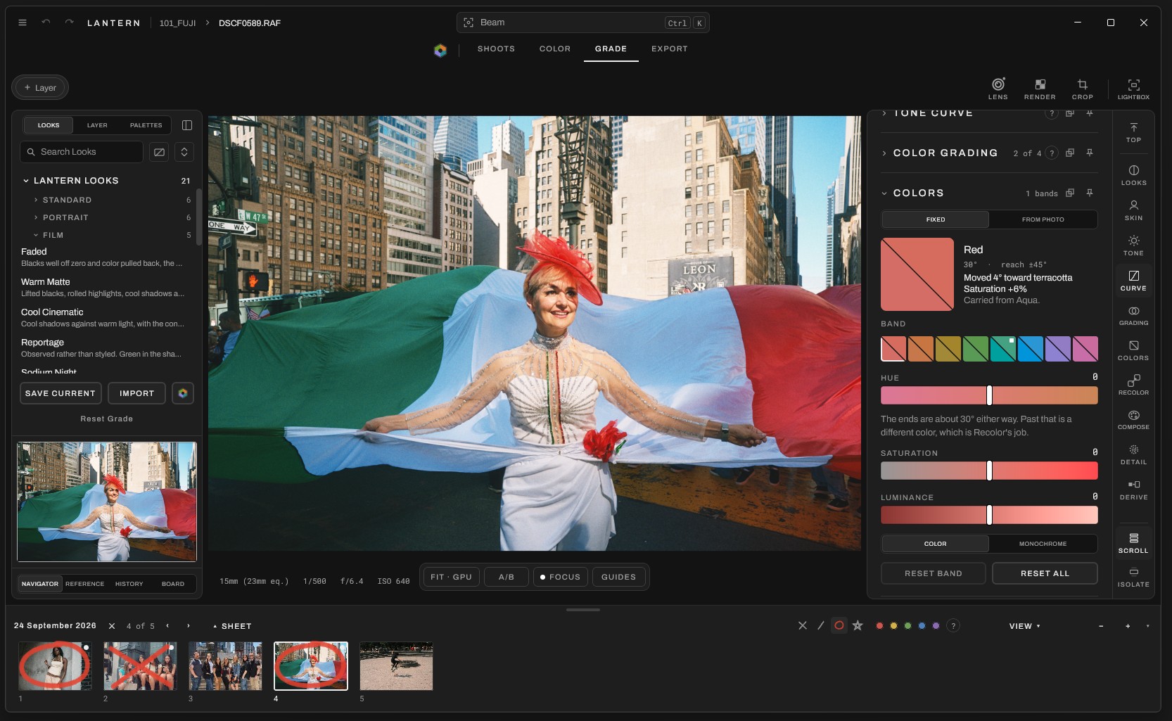
Task: Toggle the Scroll mode in side rail
Action: 1133,543
